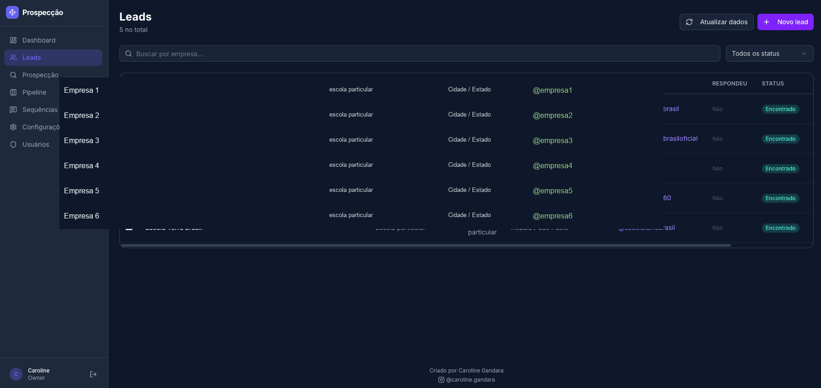
Task: Sort by the RESPONDEU column header
Action: point(730,84)
